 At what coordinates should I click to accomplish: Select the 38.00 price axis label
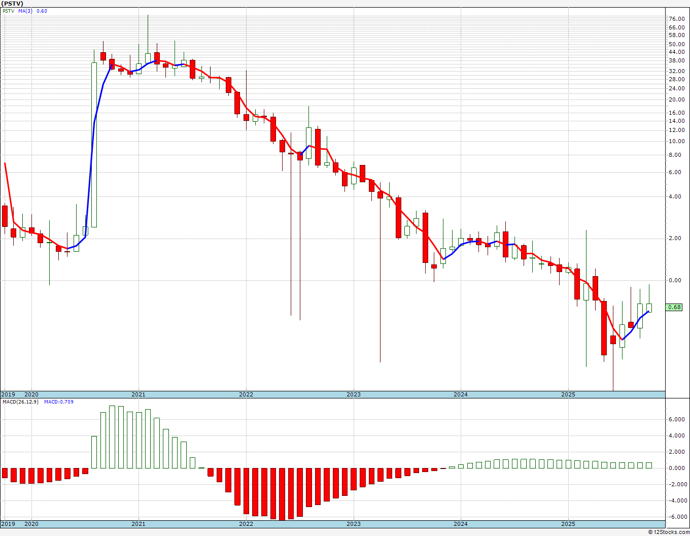click(677, 60)
